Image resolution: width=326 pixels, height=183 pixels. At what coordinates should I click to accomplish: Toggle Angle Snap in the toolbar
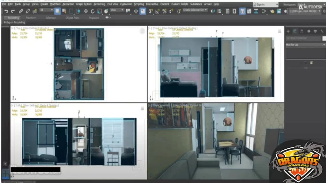point(158,11)
